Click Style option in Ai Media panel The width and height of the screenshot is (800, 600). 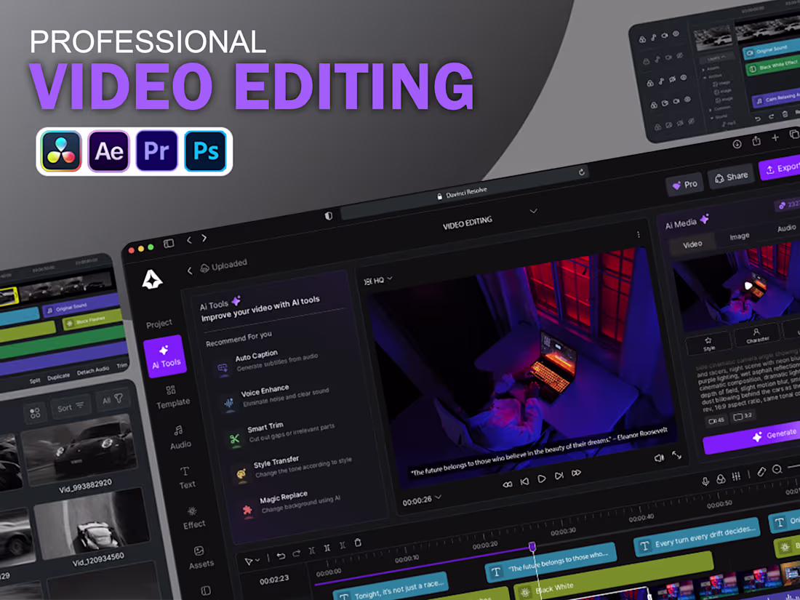708,344
